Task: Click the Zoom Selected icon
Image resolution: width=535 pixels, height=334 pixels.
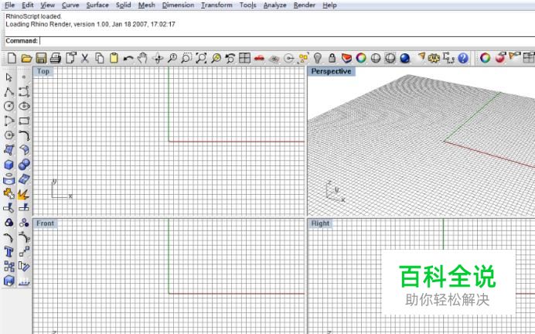Action: pos(216,58)
